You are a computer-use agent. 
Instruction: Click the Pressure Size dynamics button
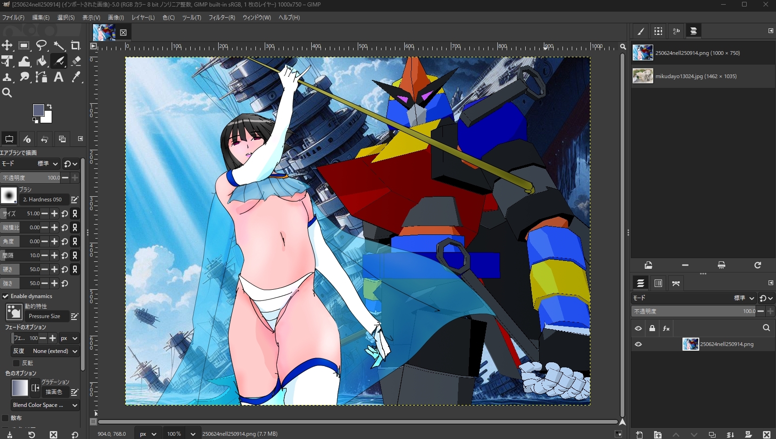click(x=45, y=316)
